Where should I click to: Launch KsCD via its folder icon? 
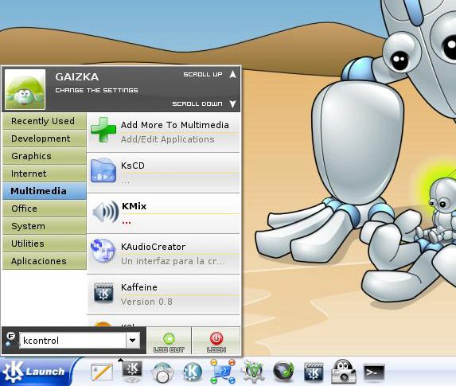click(103, 170)
